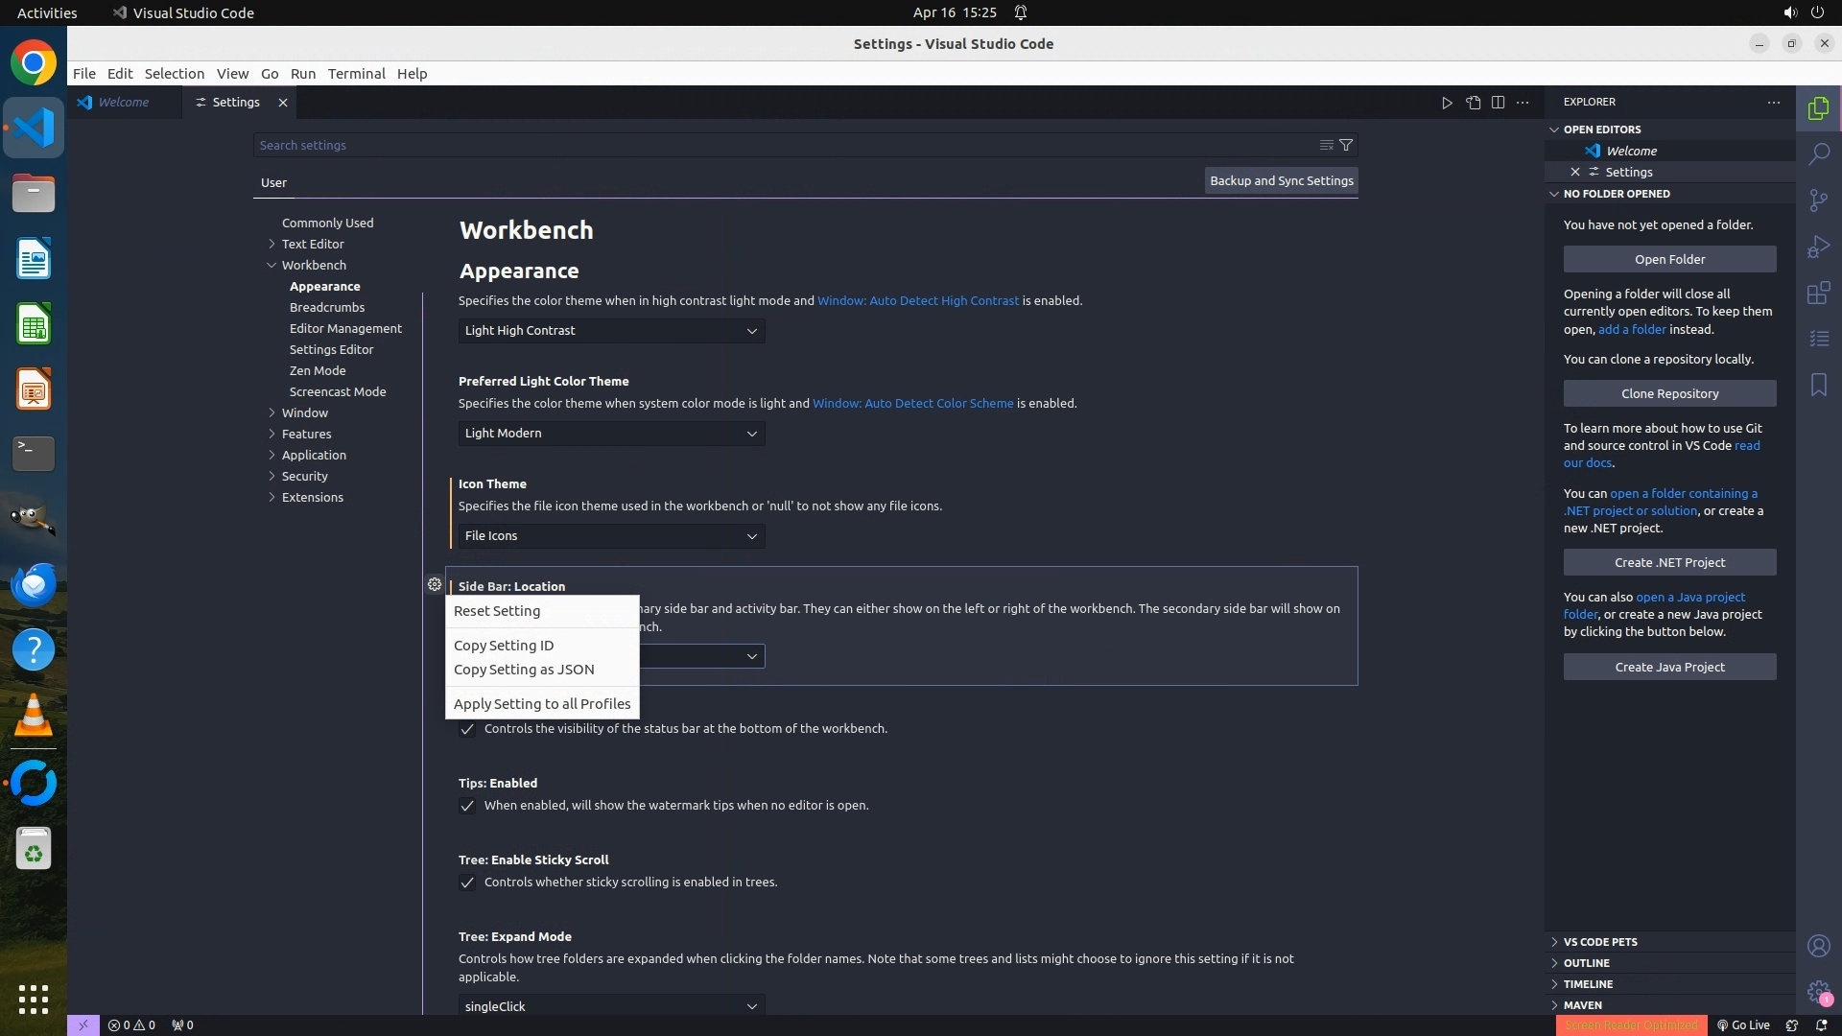Viewport: 1842px width, 1036px height.
Task: Open the Search view in activity bar
Action: pyautogui.click(x=1818, y=153)
